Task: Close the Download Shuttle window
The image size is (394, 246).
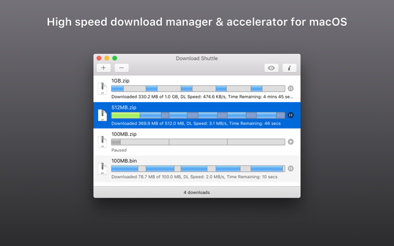Action: (99, 58)
